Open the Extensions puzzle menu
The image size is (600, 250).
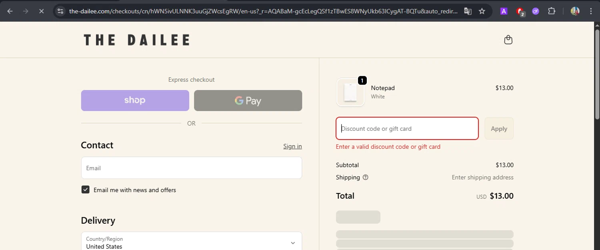click(552, 11)
